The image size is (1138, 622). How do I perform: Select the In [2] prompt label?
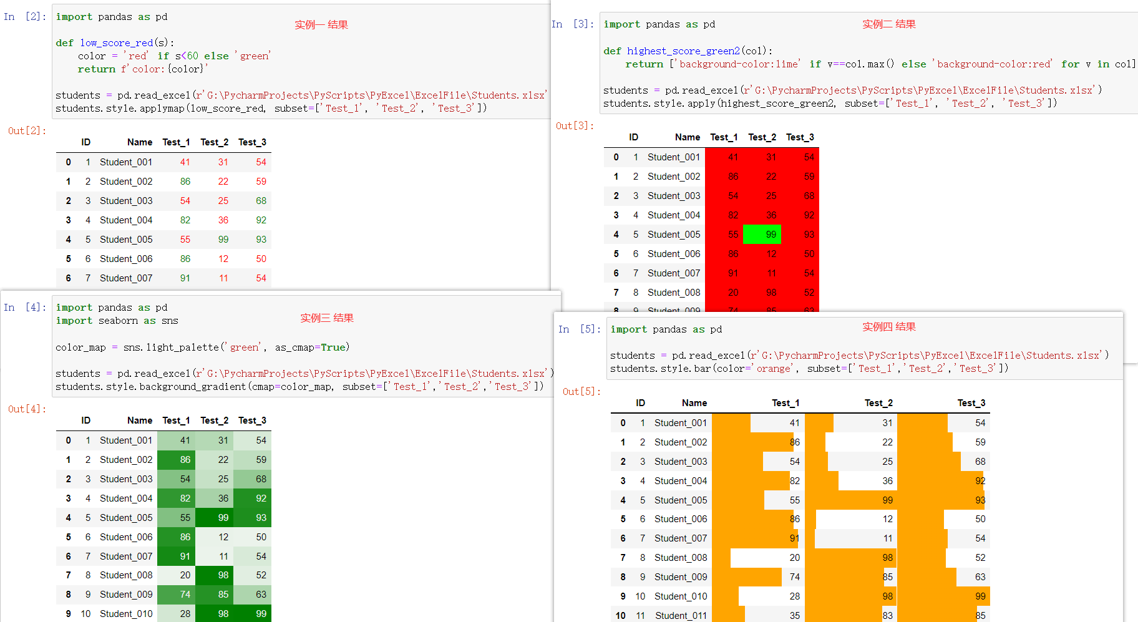[25, 16]
